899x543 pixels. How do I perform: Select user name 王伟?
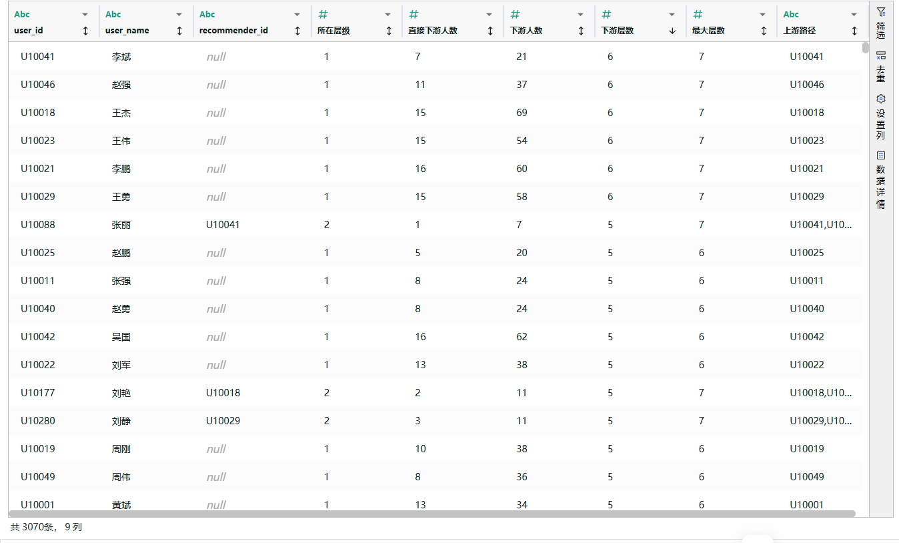point(121,141)
